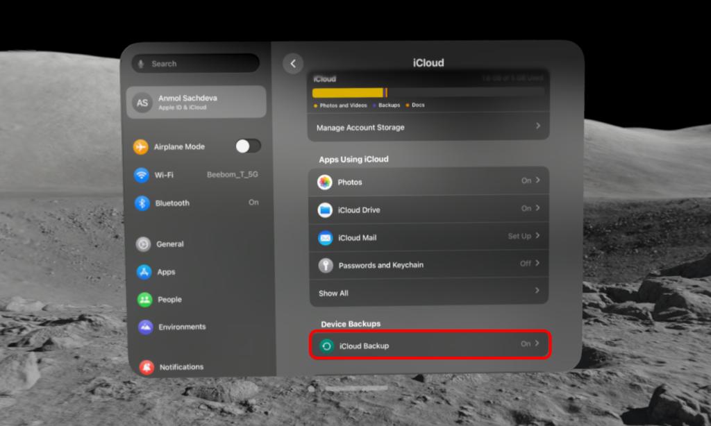Image resolution: width=711 pixels, height=426 pixels.
Task: Click the Environments mountain icon
Action: coord(146,327)
